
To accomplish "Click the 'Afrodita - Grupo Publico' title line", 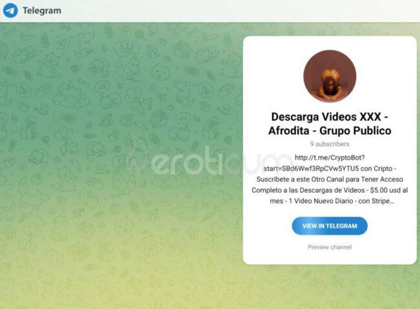I will coord(330,131).
